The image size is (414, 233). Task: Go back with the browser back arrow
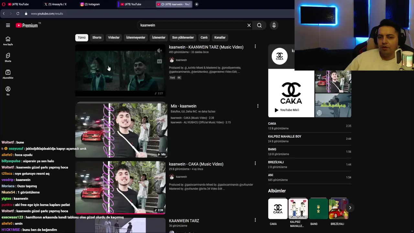pos(4,14)
